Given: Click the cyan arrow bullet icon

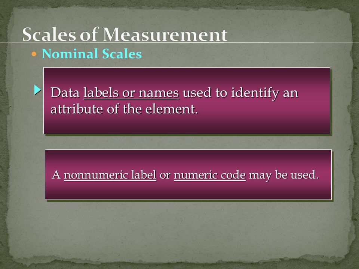Looking at the screenshot, I should tap(37, 90).
